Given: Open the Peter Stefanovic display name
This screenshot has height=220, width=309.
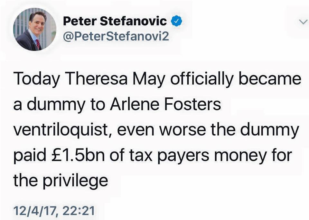Looking at the screenshot, I should click(115, 21).
